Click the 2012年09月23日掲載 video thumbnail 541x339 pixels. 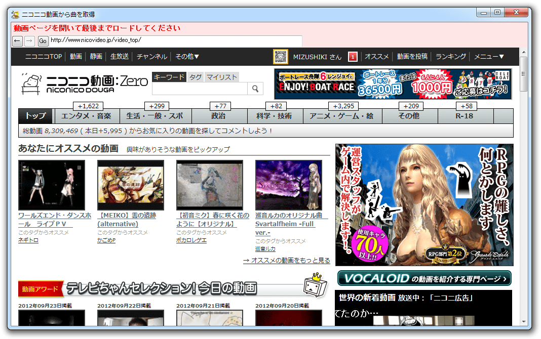tap(52, 318)
